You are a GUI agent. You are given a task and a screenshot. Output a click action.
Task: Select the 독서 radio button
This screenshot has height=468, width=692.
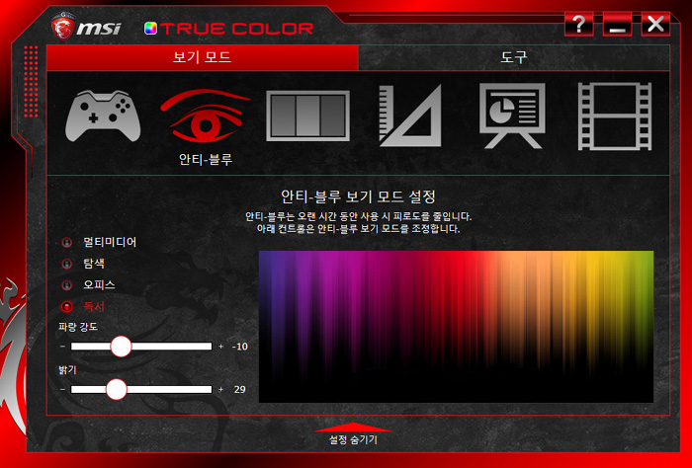(66, 306)
